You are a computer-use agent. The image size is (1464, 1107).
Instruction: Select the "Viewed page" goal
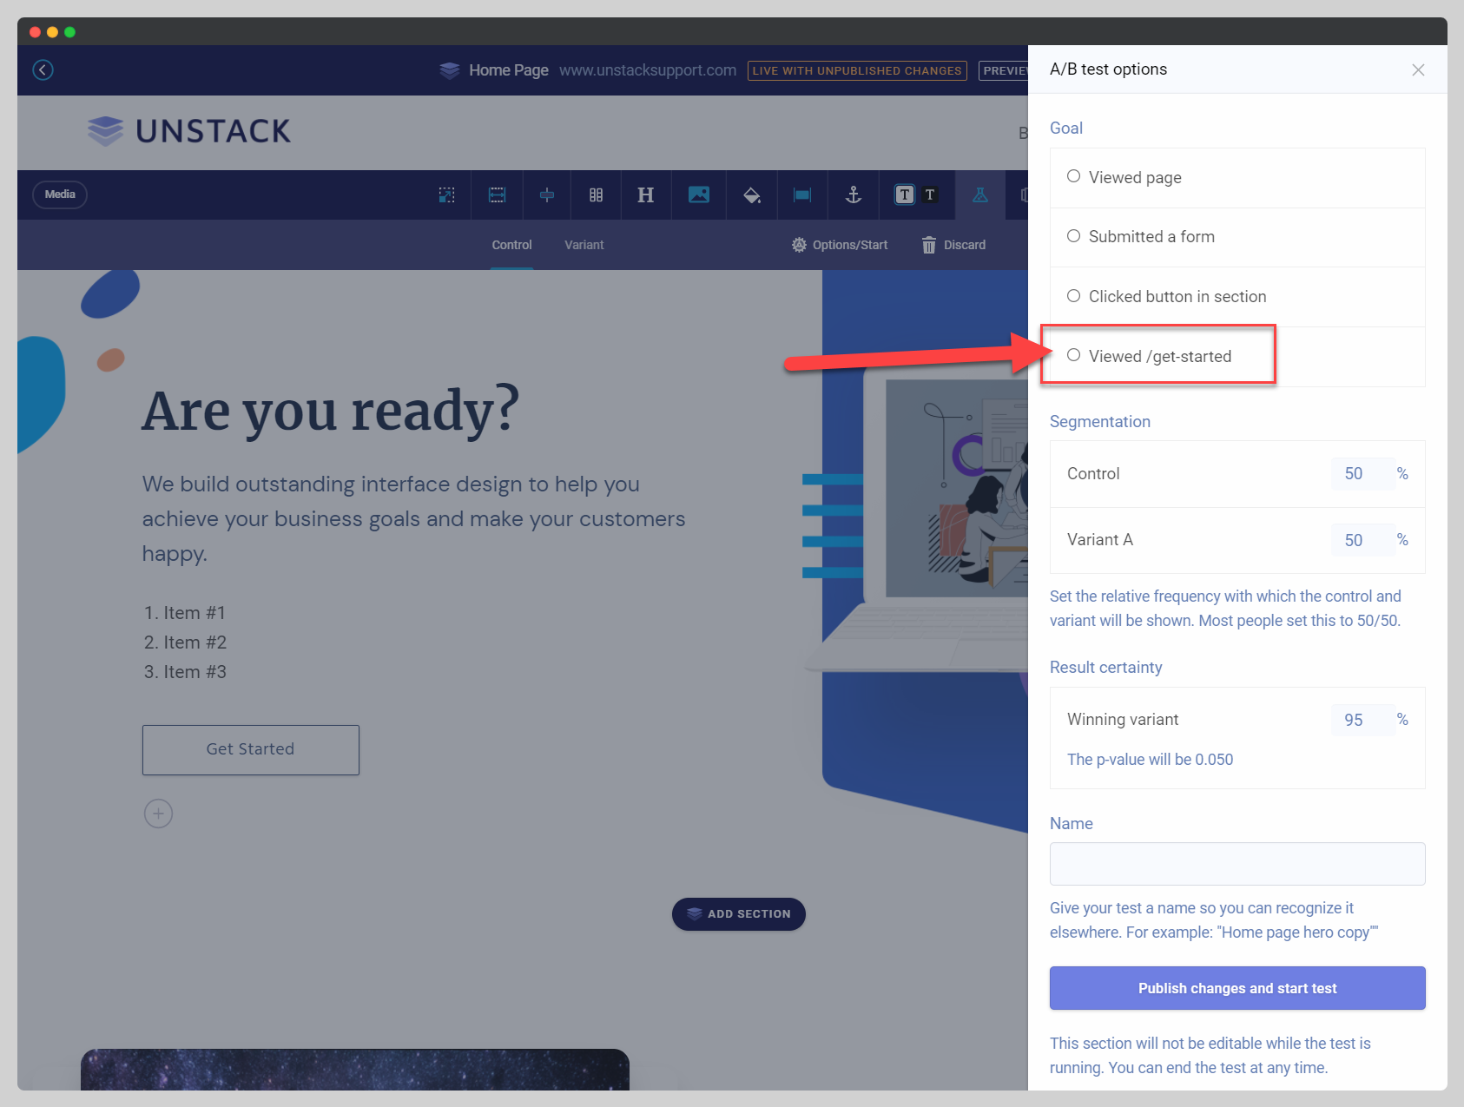(x=1074, y=176)
